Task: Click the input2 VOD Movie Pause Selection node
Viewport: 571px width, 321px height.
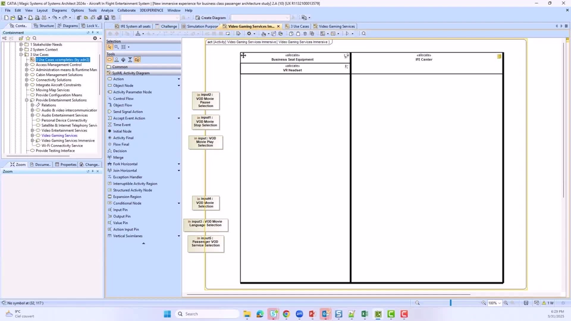Action: pos(206,100)
